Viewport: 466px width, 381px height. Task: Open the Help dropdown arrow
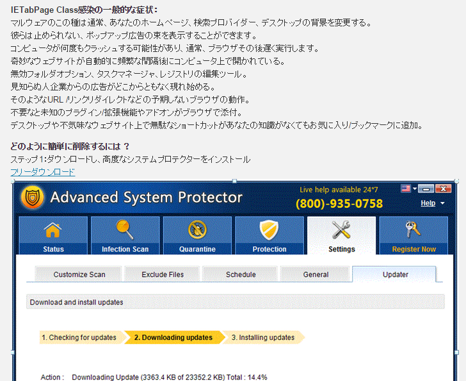tap(442, 203)
